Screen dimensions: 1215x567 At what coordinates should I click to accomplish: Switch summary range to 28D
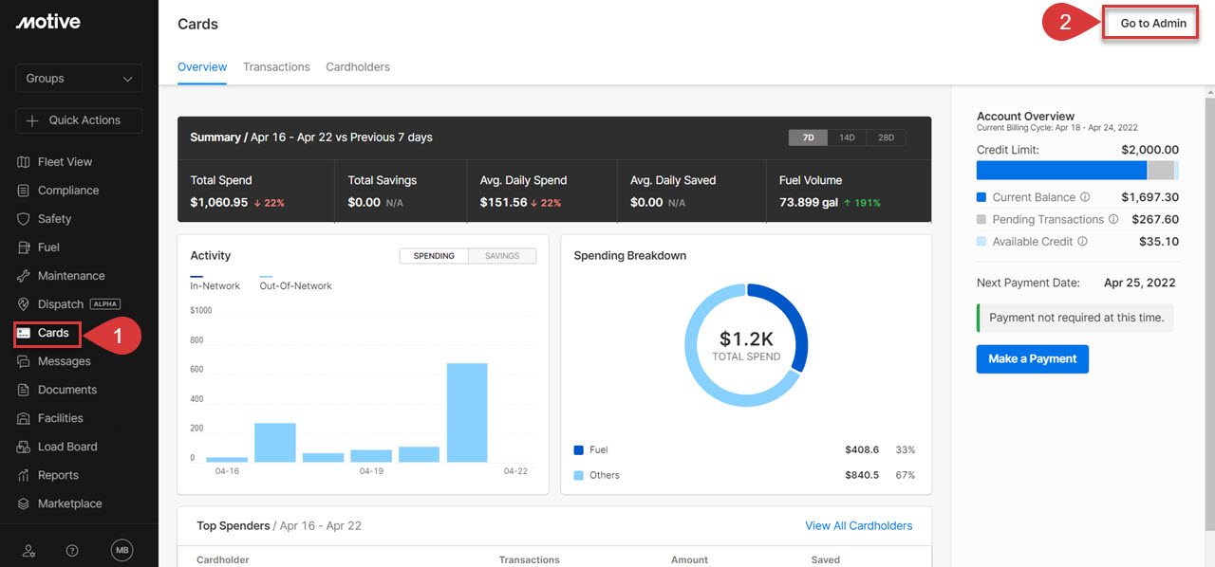point(886,137)
